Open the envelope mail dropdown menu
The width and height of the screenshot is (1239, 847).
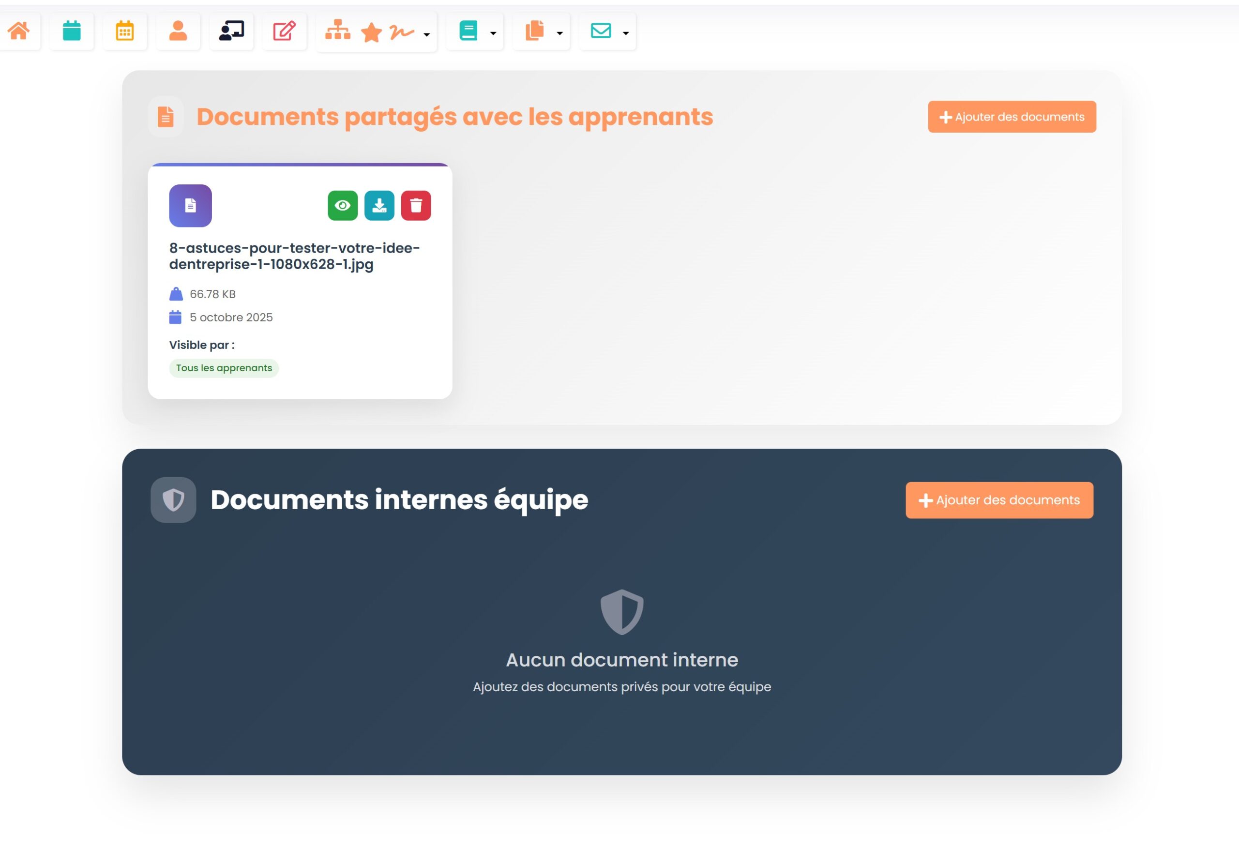pyautogui.click(x=625, y=33)
